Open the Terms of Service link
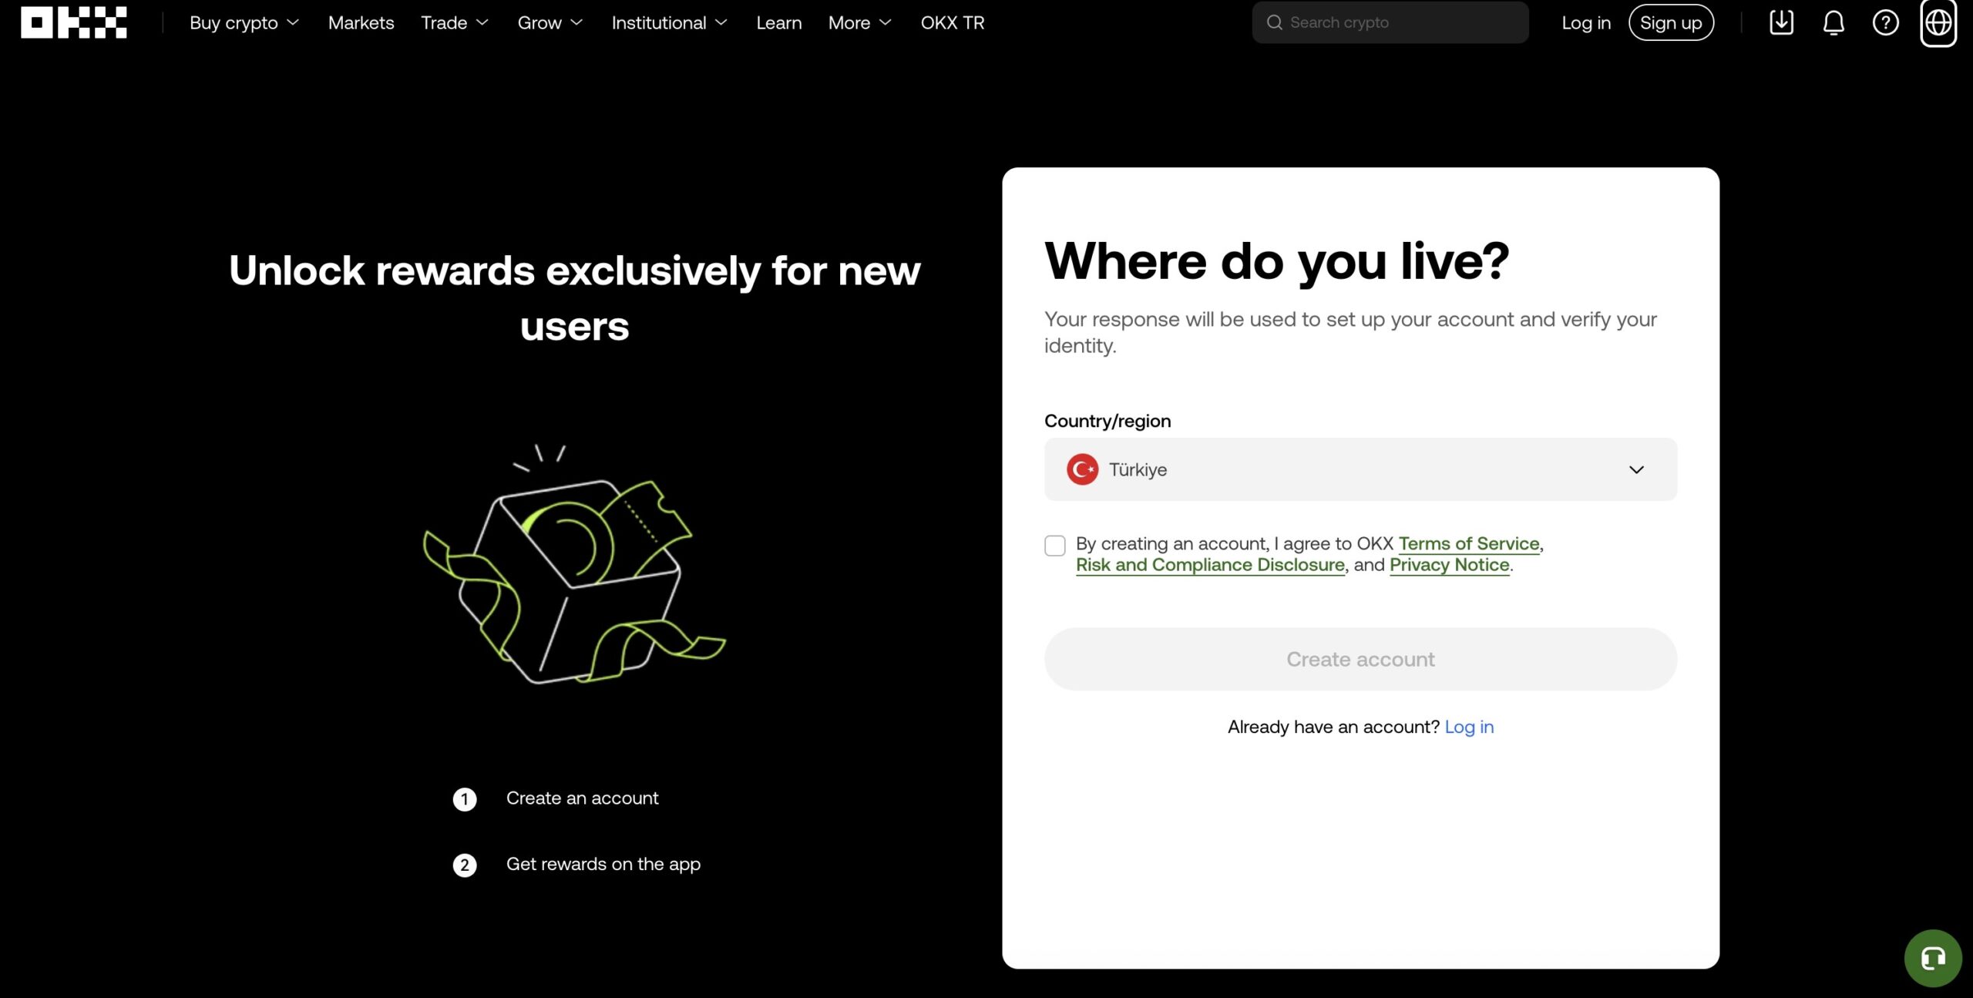This screenshot has width=1973, height=998. point(1468,543)
